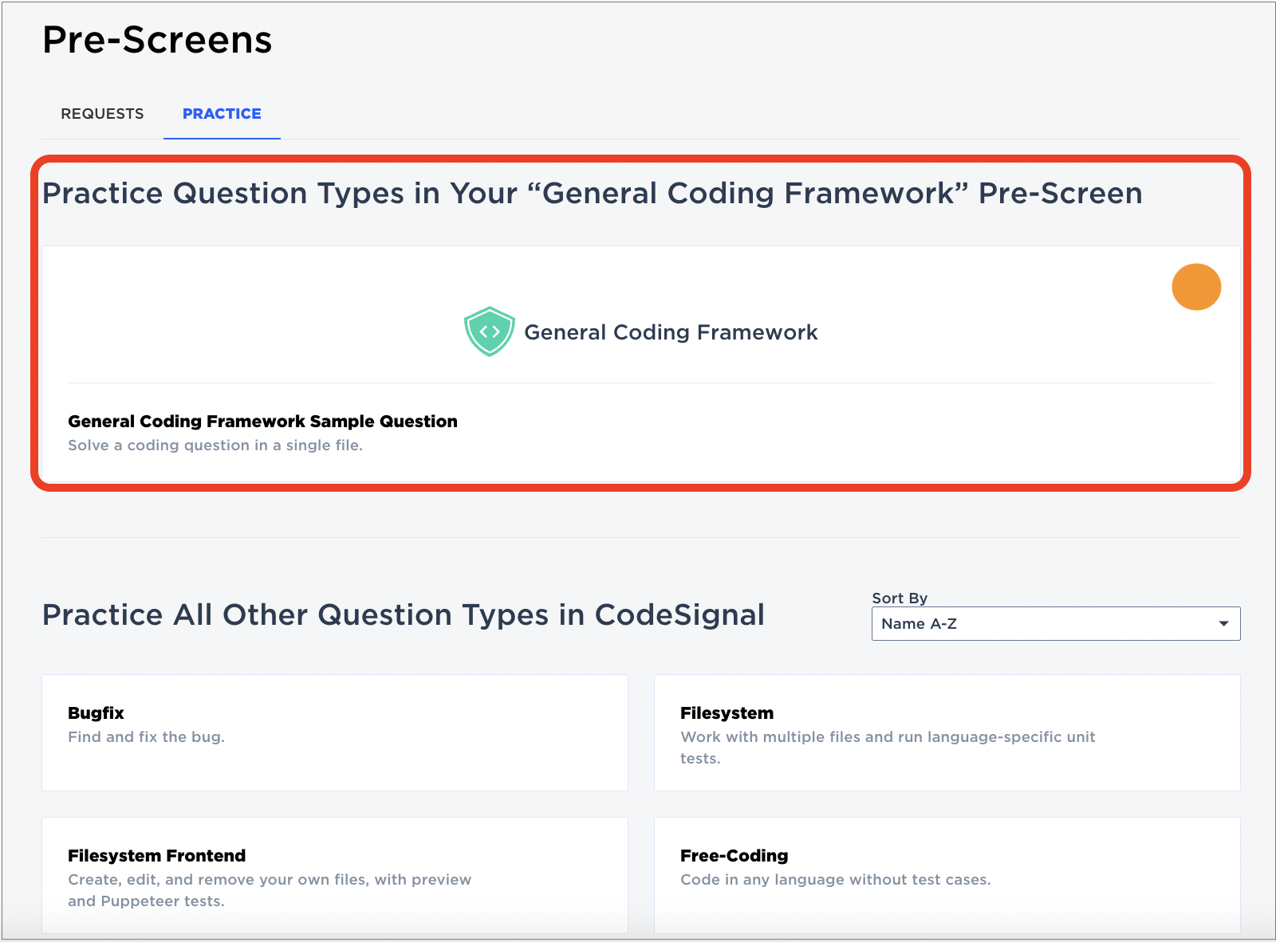Image resolution: width=1276 pixels, height=942 pixels.
Task: Open the Bugfix practice question
Action: [96, 713]
